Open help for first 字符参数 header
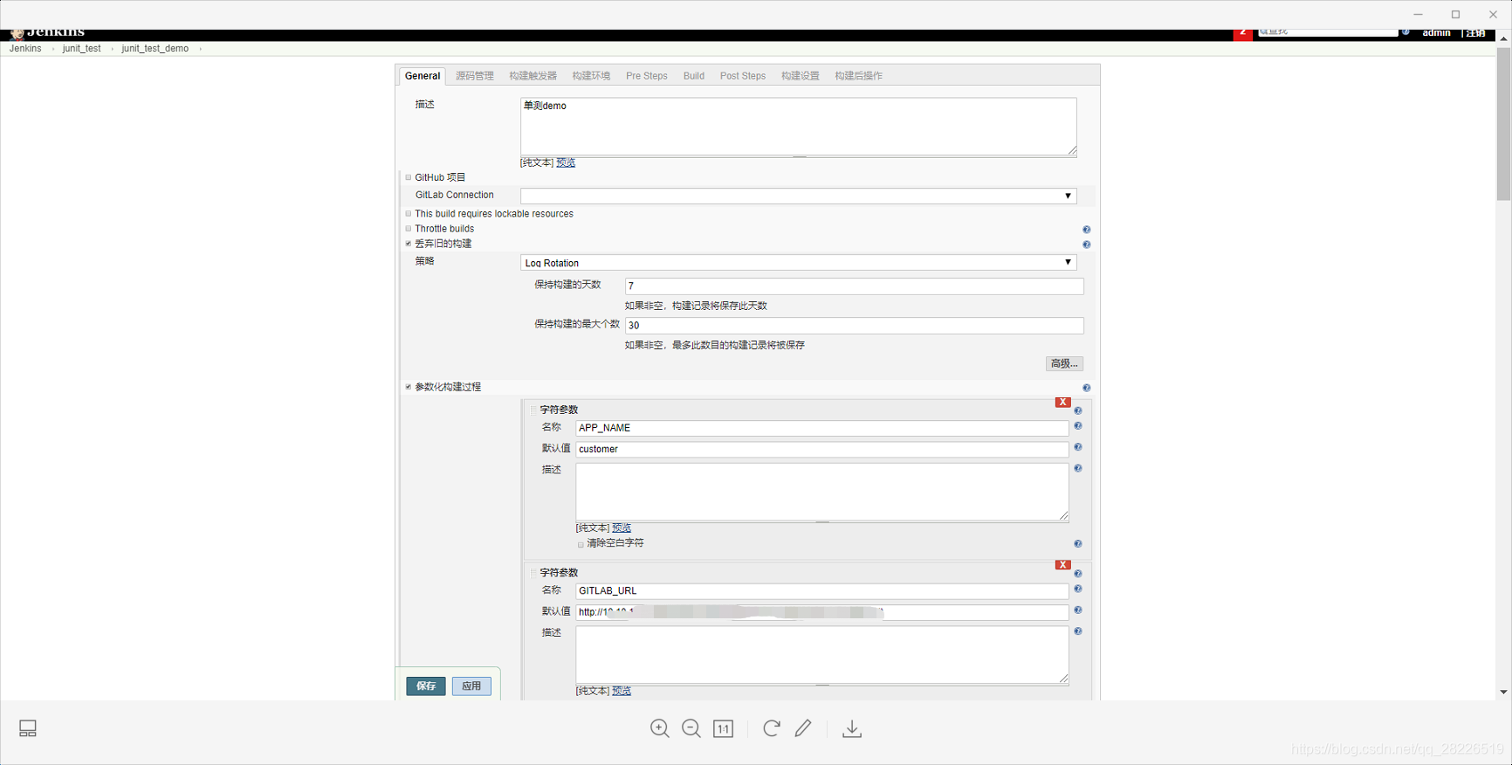The image size is (1512, 765). click(x=1078, y=410)
